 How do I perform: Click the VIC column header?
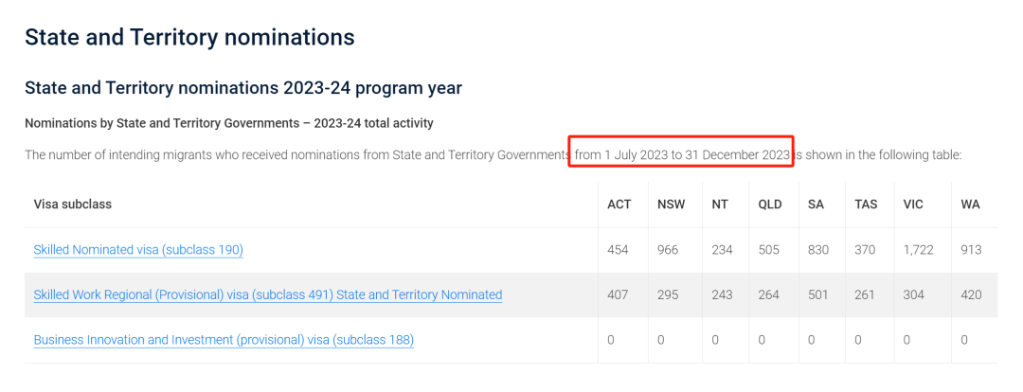click(913, 205)
